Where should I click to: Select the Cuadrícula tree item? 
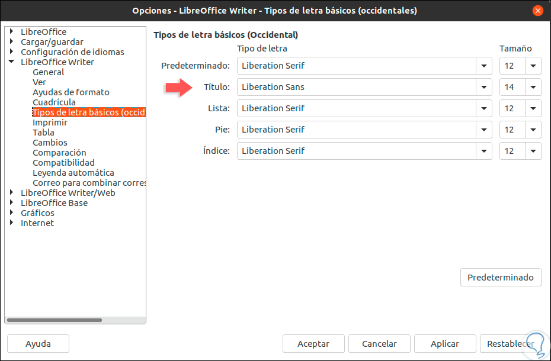pos(54,102)
